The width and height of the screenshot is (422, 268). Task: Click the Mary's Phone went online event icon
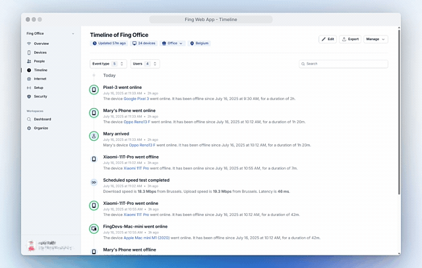tap(94, 113)
